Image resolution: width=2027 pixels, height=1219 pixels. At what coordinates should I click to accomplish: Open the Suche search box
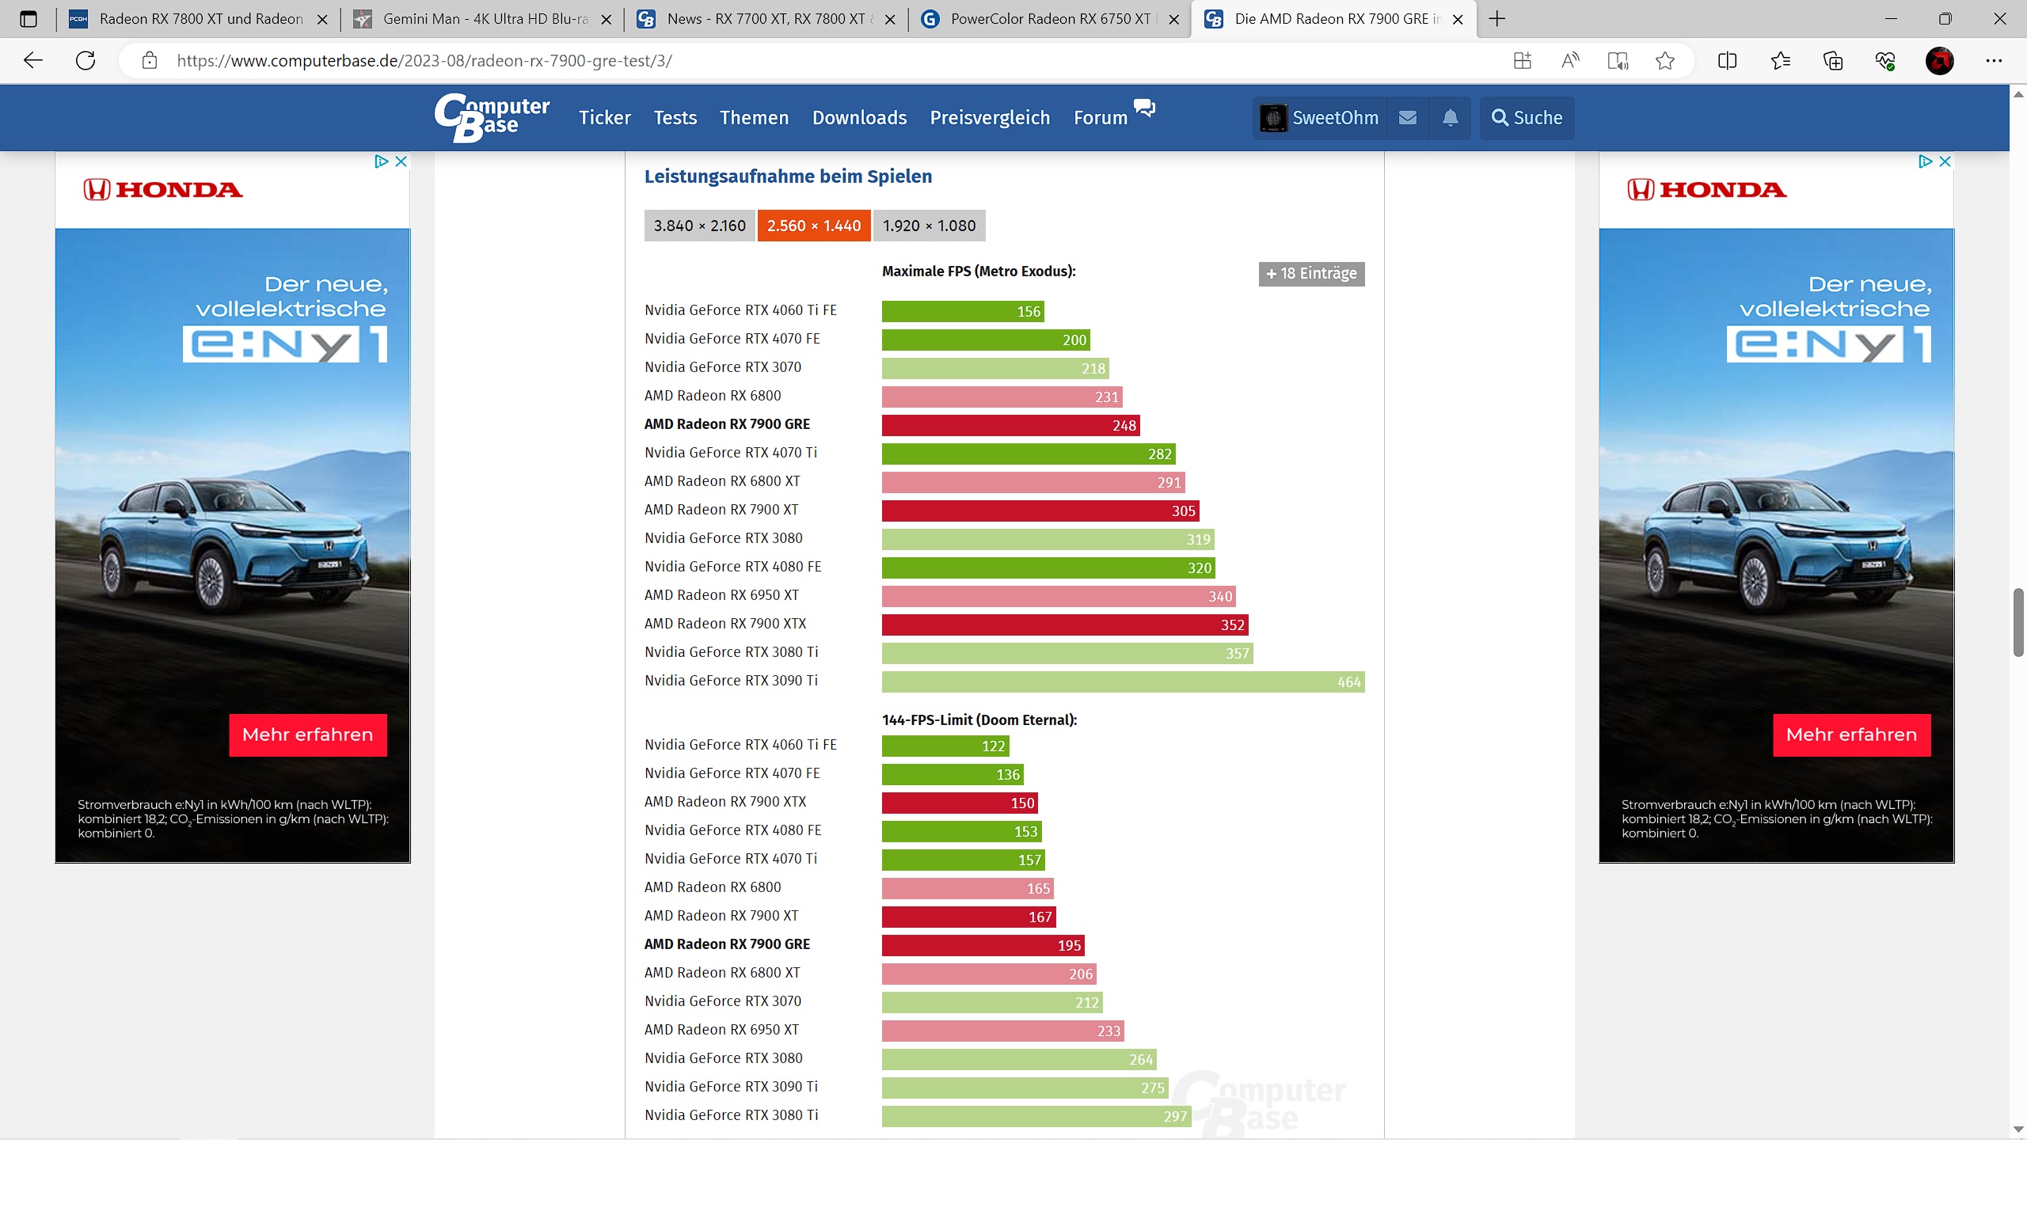[1527, 117]
